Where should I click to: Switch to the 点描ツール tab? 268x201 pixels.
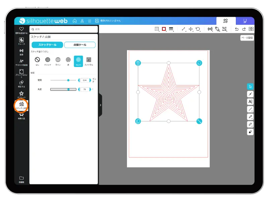pos(80,45)
